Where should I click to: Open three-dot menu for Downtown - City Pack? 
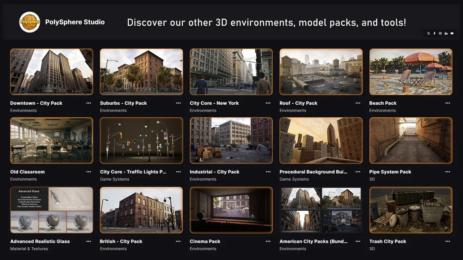[x=89, y=103]
